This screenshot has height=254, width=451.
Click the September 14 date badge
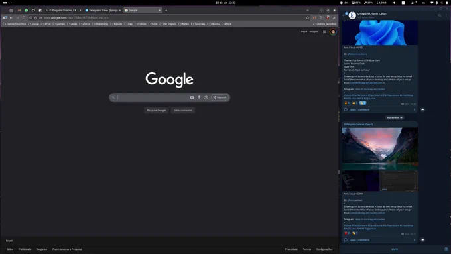tap(395, 117)
